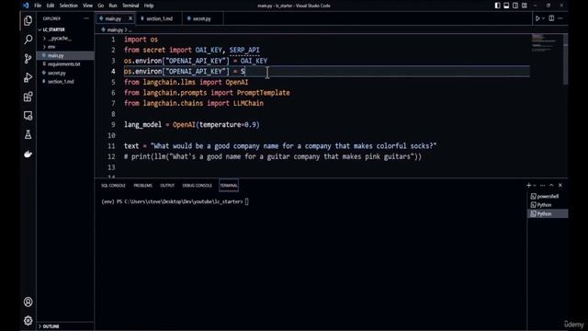Switch to secret.py editor tab

202,18
